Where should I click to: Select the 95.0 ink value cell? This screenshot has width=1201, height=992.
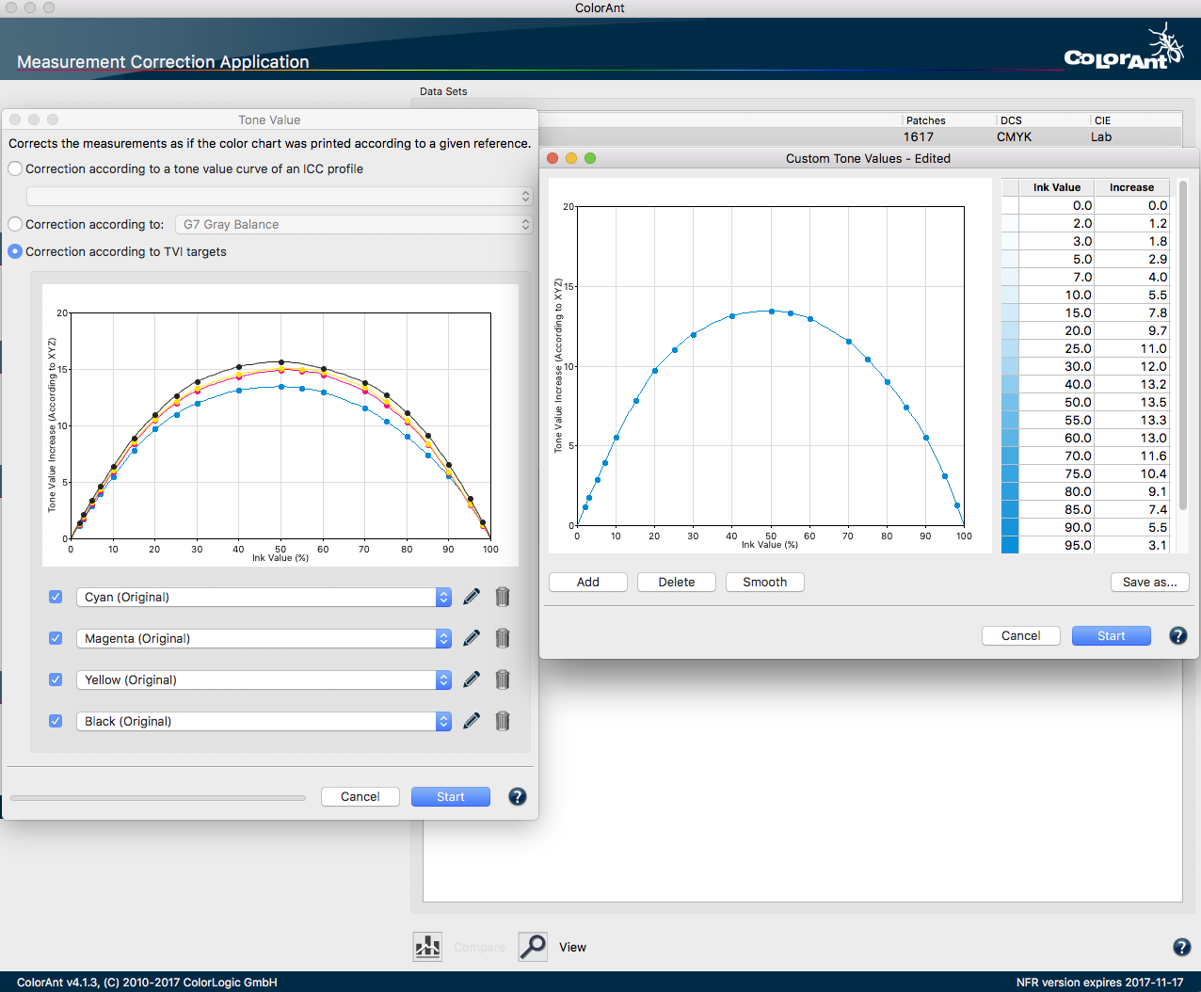pyautogui.click(x=1057, y=545)
